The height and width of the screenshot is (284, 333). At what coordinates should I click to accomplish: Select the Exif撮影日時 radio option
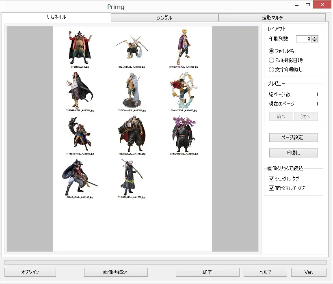285,60
